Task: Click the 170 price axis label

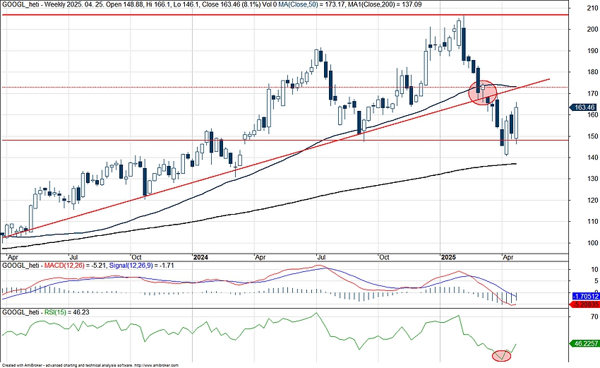Action: (592, 93)
